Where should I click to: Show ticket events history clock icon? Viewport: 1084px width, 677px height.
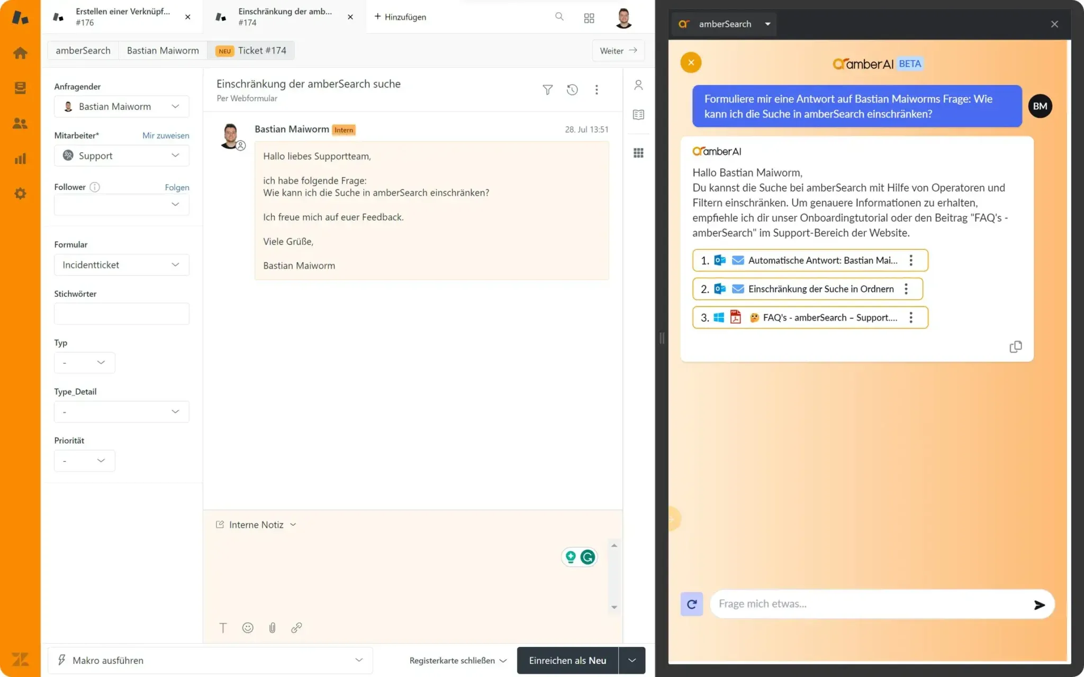(572, 90)
